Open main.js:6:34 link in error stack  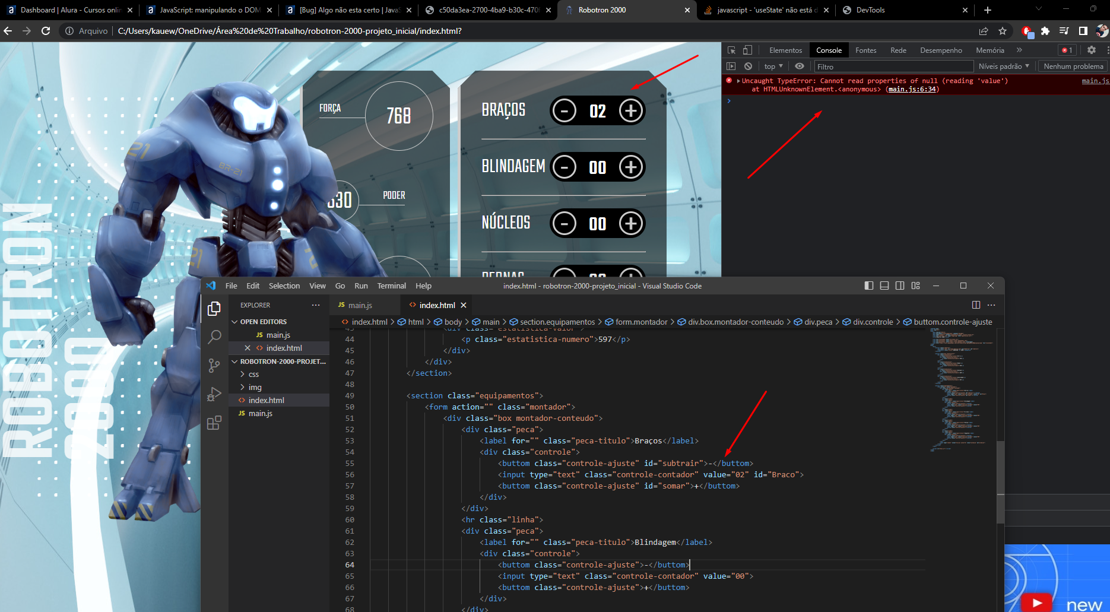pos(912,89)
